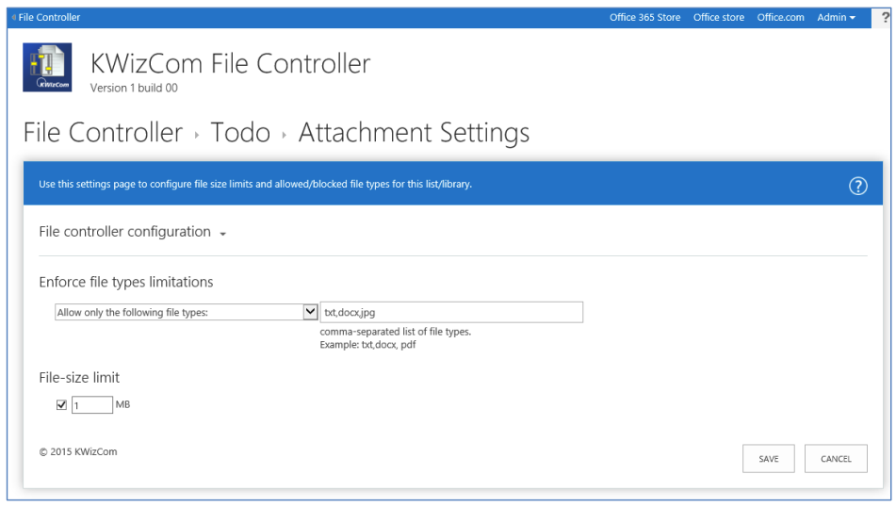The width and height of the screenshot is (896, 507).
Task: Click the 'KWizCom File Controller' title text
Action: [x=230, y=63]
